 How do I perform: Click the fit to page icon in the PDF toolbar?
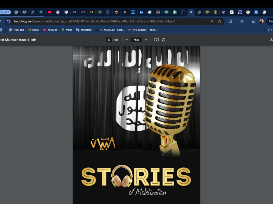click(x=157, y=40)
